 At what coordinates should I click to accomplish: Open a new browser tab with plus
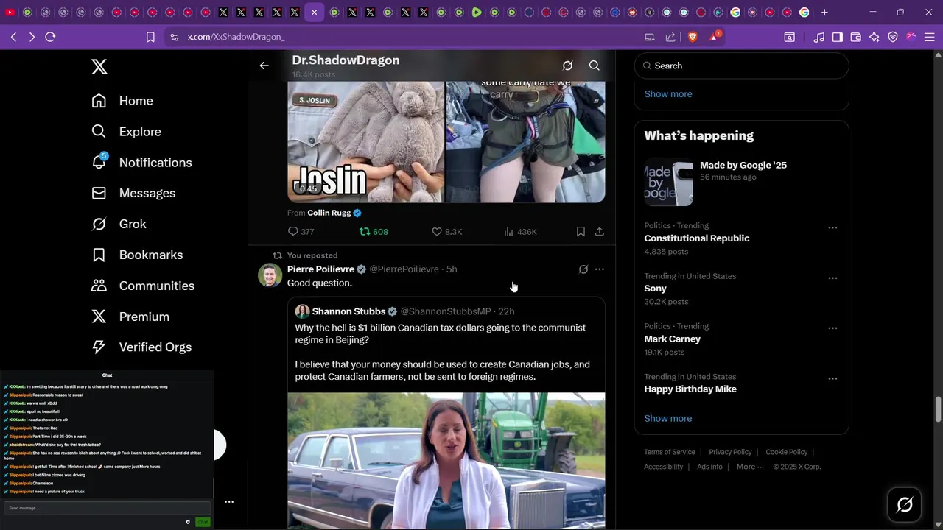point(824,13)
